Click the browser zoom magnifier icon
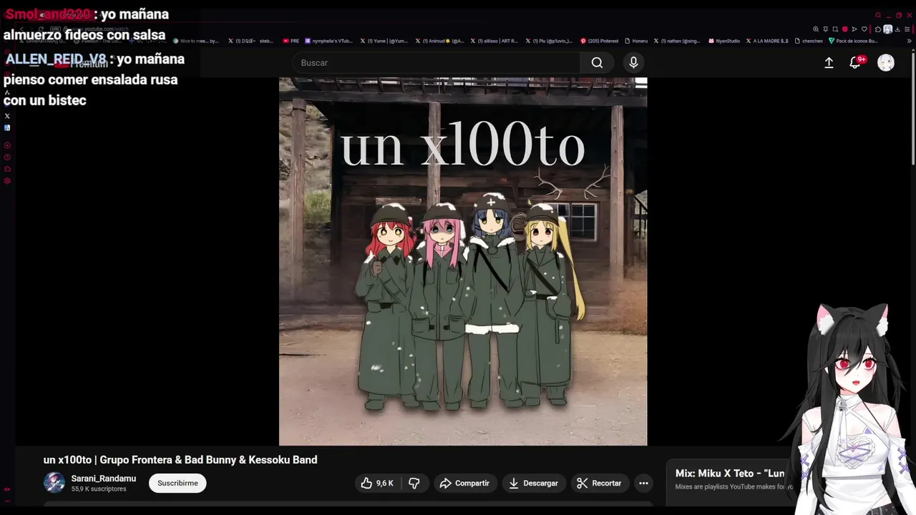This screenshot has height=515, width=916. point(816,29)
